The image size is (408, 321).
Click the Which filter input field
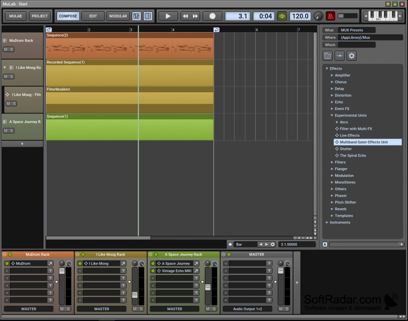pyautogui.click(x=357, y=45)
